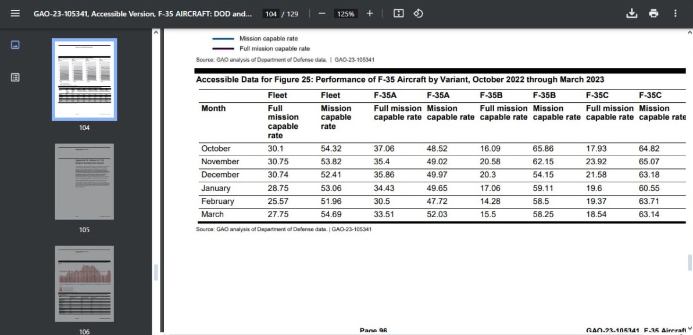Select the February value 25.57
Viewport: 693px width, 335px height.
(278, 201)
